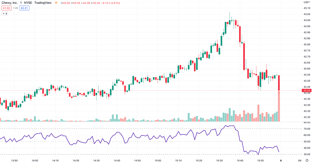Expand the indicators legend showing 3
Screen dimensions: 312x163
coord(5,13)
